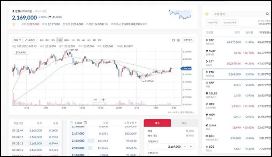
Task: Filter coin list by Main market
Action: (212, 22)
